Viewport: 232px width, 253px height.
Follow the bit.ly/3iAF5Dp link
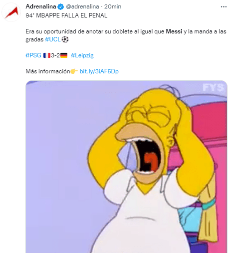99,71
